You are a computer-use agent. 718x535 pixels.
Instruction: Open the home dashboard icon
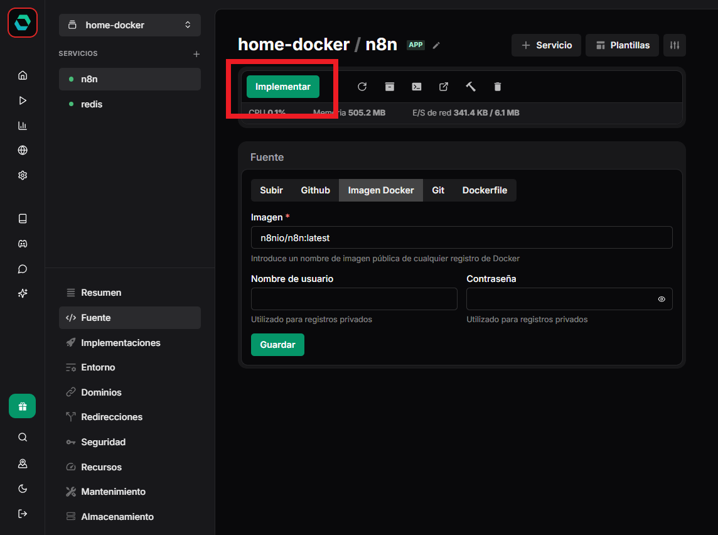click(23, 75)
